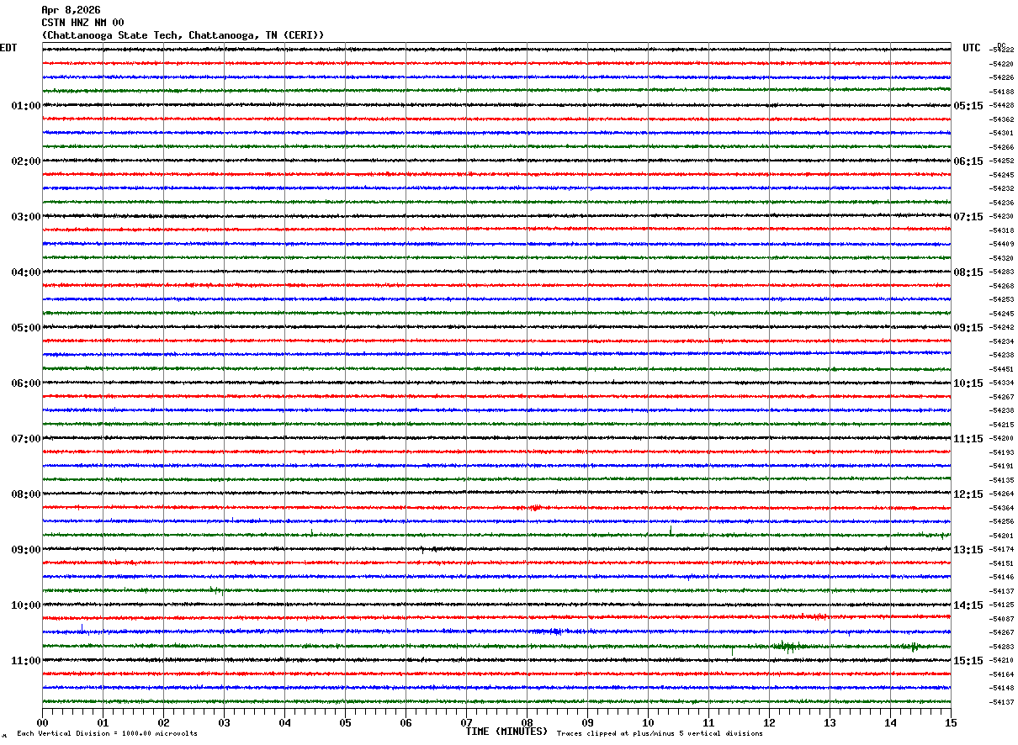The width and height of the screenshot is (1018, 745).
Task: Select the Chattanooga State Tech station description
Action: click(183, 35)
